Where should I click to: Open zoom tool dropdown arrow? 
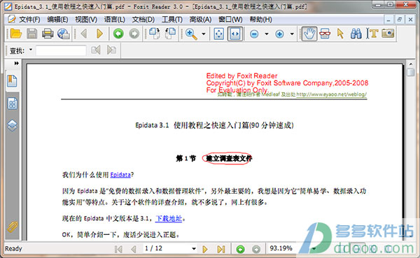click(x=204, y=34)
